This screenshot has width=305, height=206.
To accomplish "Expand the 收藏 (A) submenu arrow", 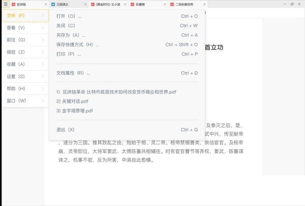I will coord(43,64).
